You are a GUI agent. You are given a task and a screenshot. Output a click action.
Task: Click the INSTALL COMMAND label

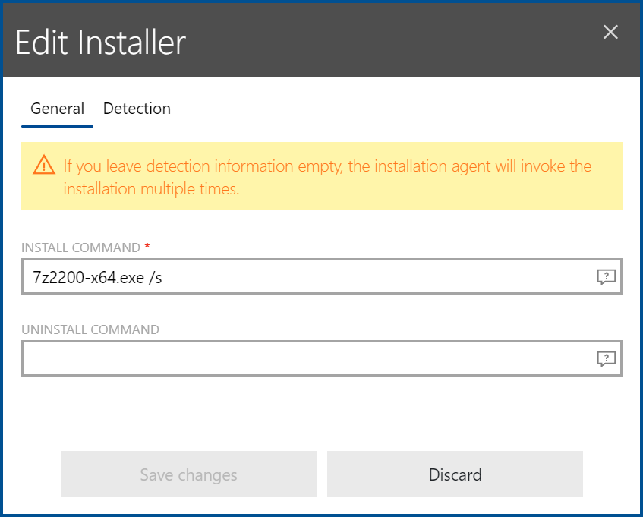(x=80, y=247)
